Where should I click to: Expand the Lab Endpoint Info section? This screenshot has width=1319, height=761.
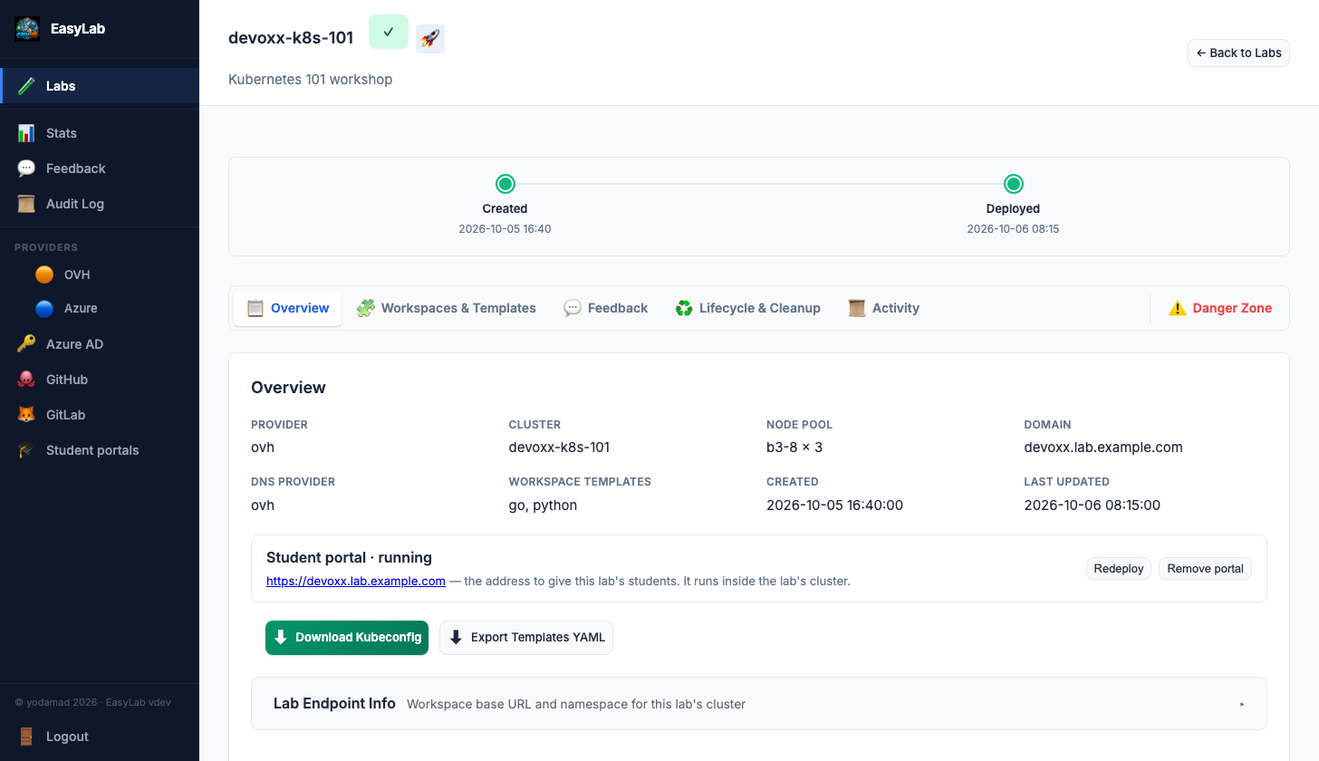pyautogui.click(x=759, y=704)
